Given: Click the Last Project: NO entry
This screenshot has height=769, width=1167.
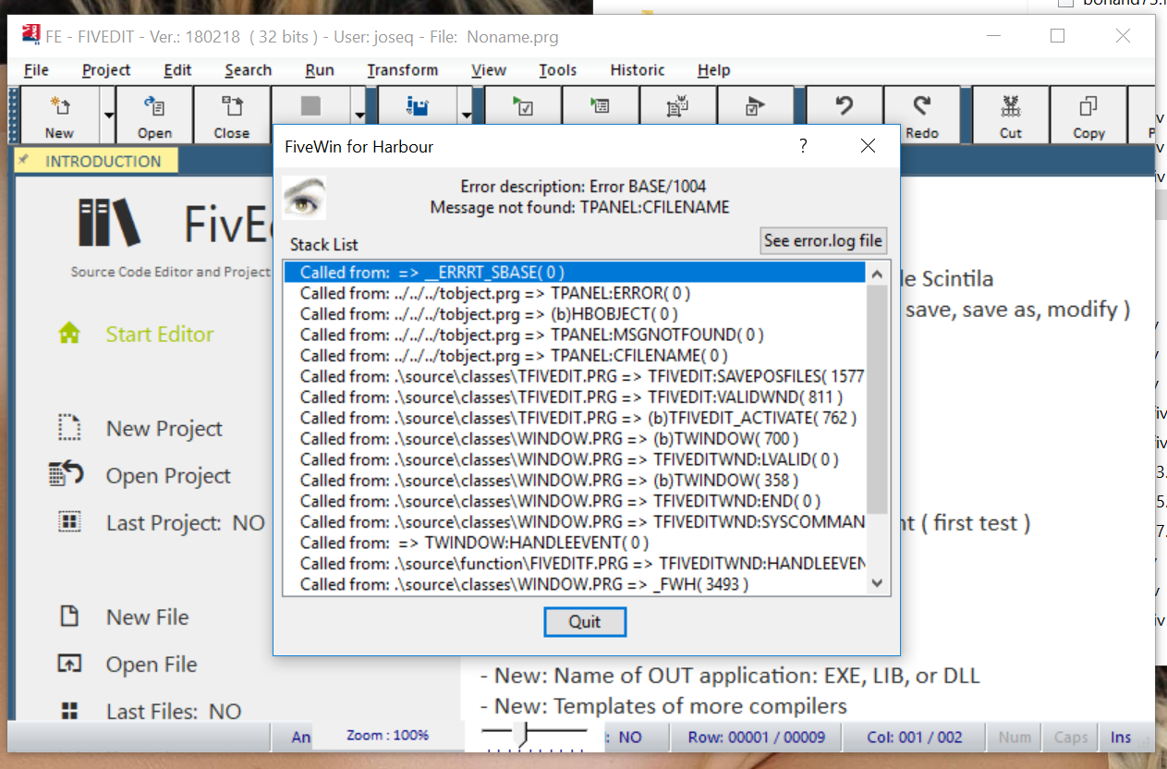Looking at the screenshot, I should (186, 523).
